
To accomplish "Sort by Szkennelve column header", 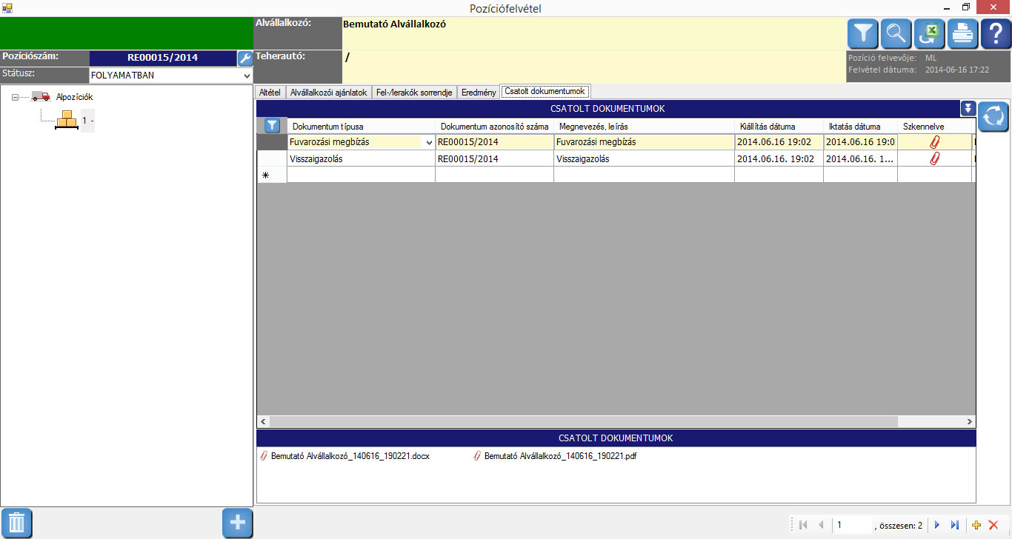I will tap(934, 127).
